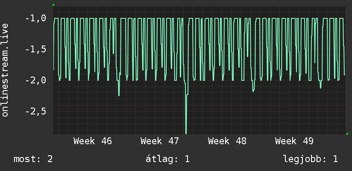Click the graph line's last point at right edge
This screenshot has height=171, width=352.
point(345,75)
